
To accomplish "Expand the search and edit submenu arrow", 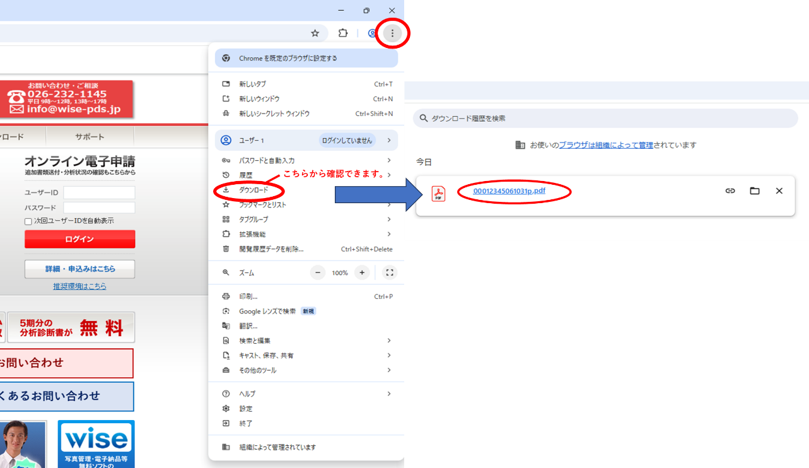I will (x=389, y=341).
